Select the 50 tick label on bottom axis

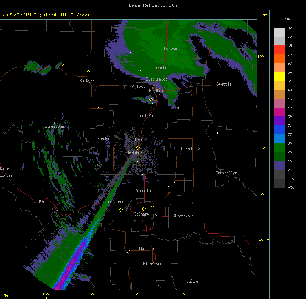pyautogui.click(x=182, y=294)
